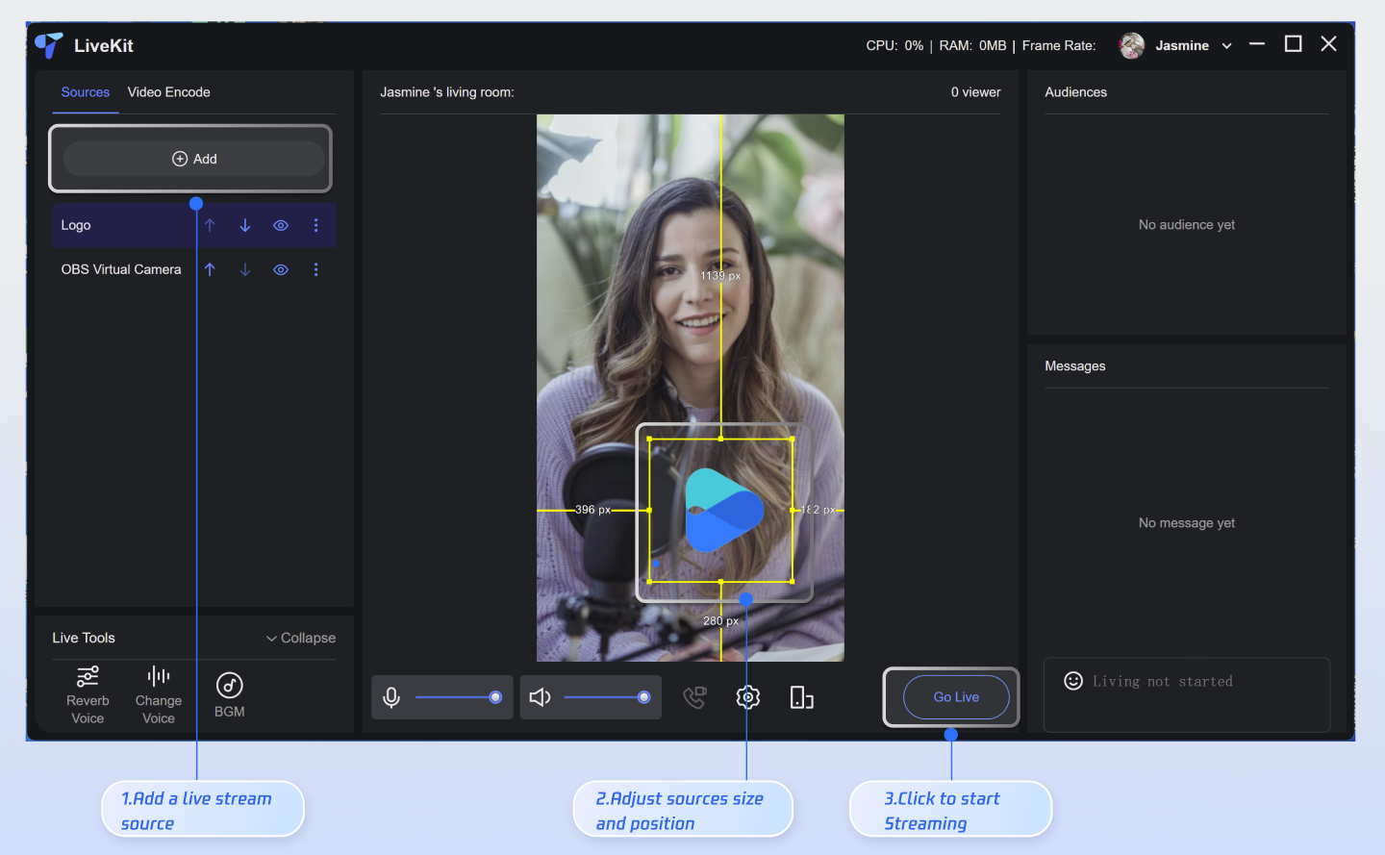1385x855 pixels.
Task: Select the Sources tab
Action: pos(85,92)
